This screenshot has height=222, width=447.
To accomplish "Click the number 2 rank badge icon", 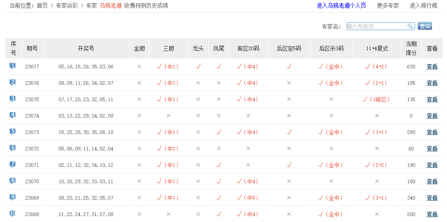I will pos(13,83).
